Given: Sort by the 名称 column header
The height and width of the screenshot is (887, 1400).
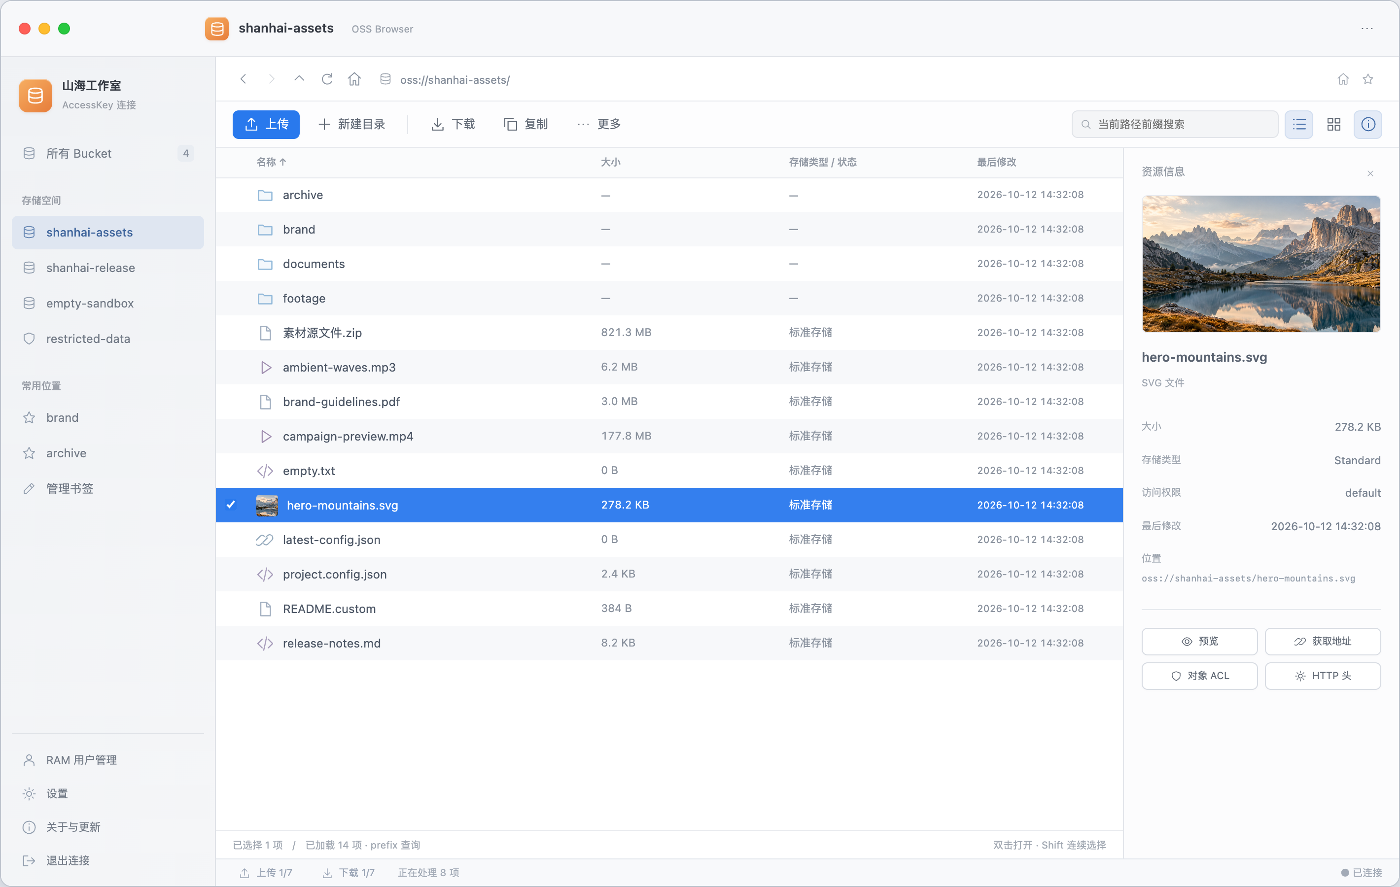Looking at the screenshot, I should (271, 162).
